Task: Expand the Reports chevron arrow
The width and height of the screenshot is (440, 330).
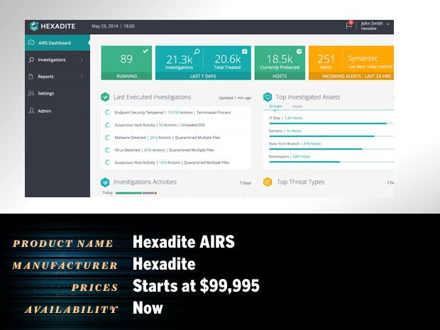Action: [x=82, y=77]
